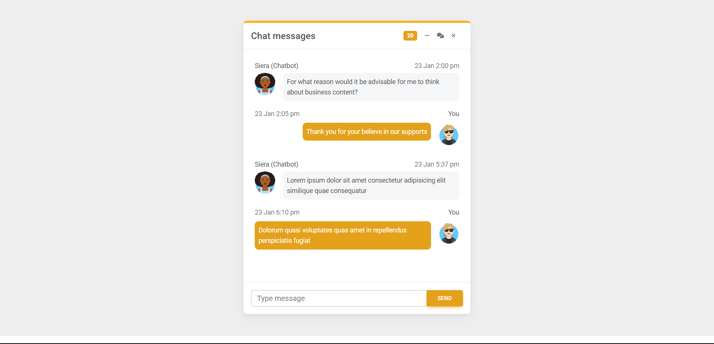
Task: Click Siera's avatar on the first message
Action: pos(265,84)
